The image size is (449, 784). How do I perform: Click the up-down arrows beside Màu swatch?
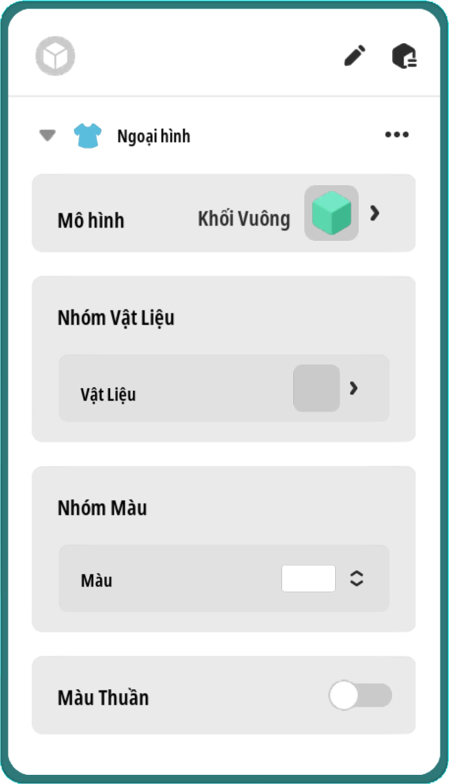[356, 579]
